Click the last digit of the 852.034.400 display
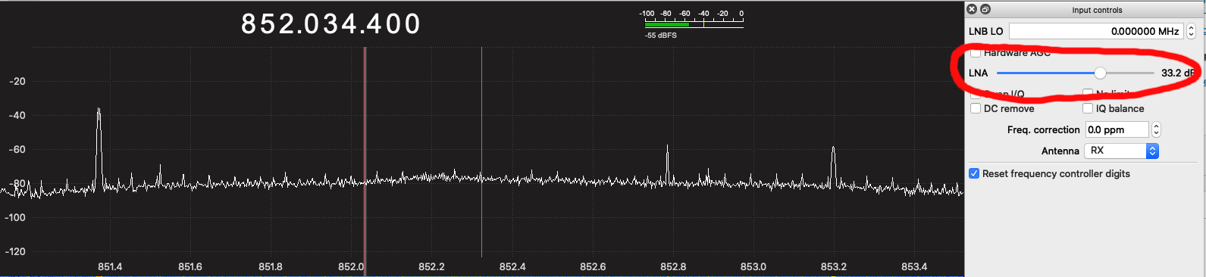 click(412, 24)
